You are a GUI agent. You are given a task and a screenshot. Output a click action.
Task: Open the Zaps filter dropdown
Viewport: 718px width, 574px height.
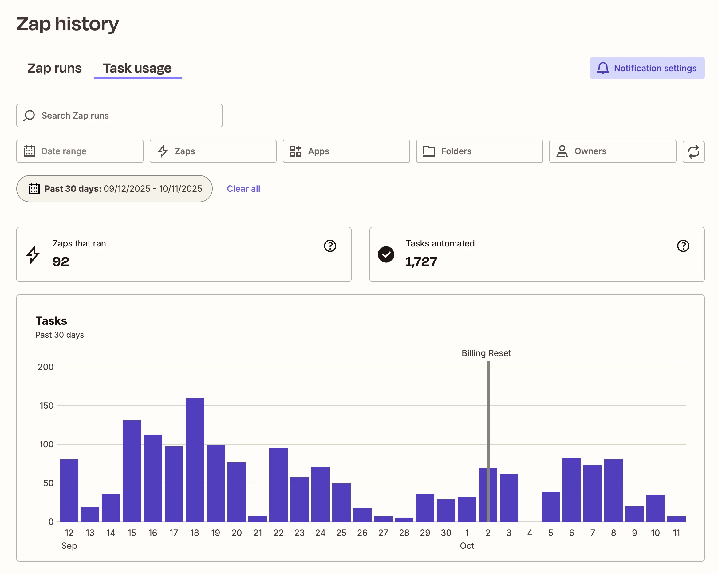point(213,151)
